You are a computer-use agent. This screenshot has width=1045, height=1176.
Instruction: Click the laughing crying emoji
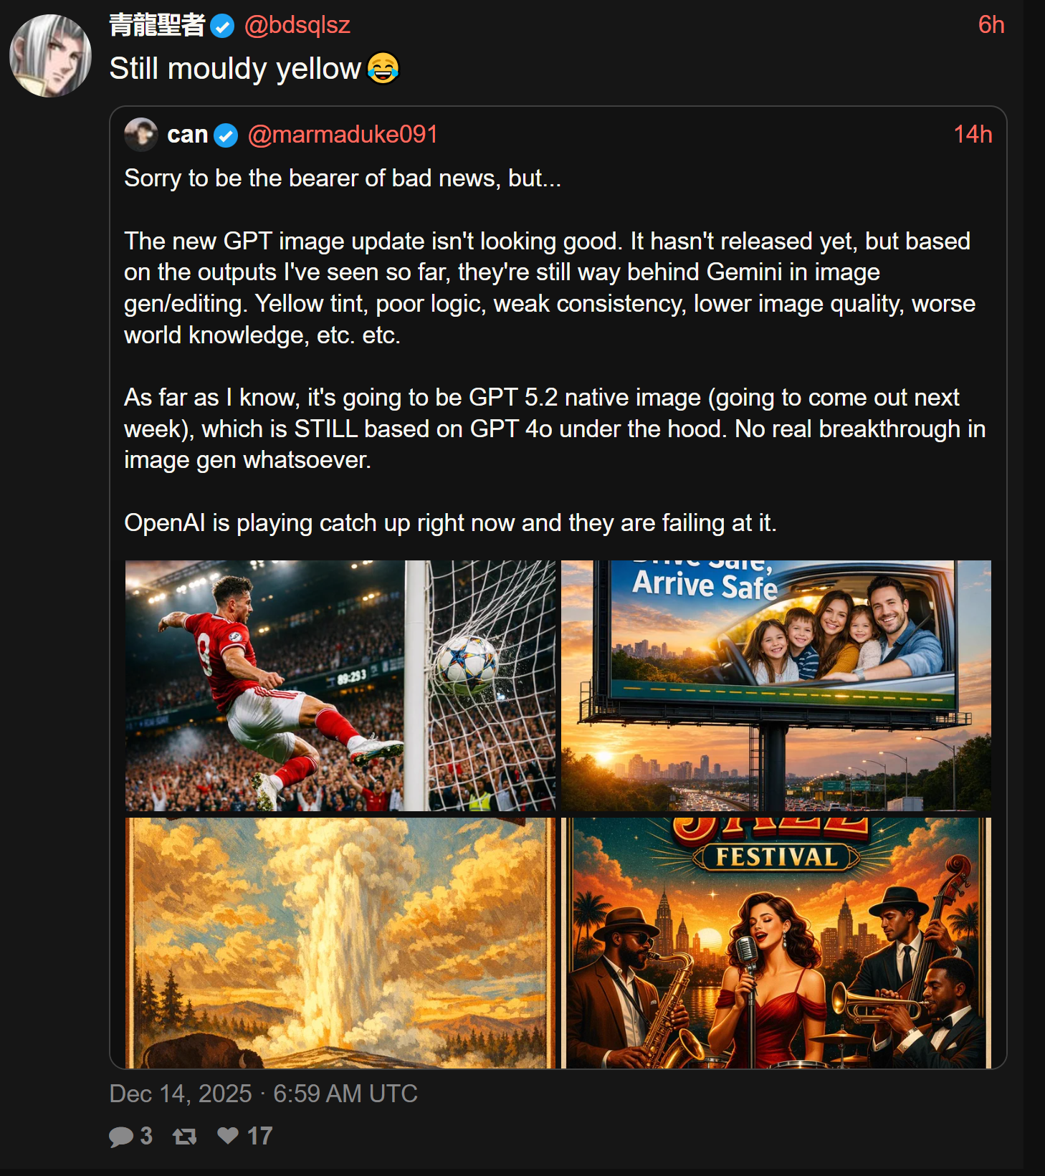(x=383, y=68)
